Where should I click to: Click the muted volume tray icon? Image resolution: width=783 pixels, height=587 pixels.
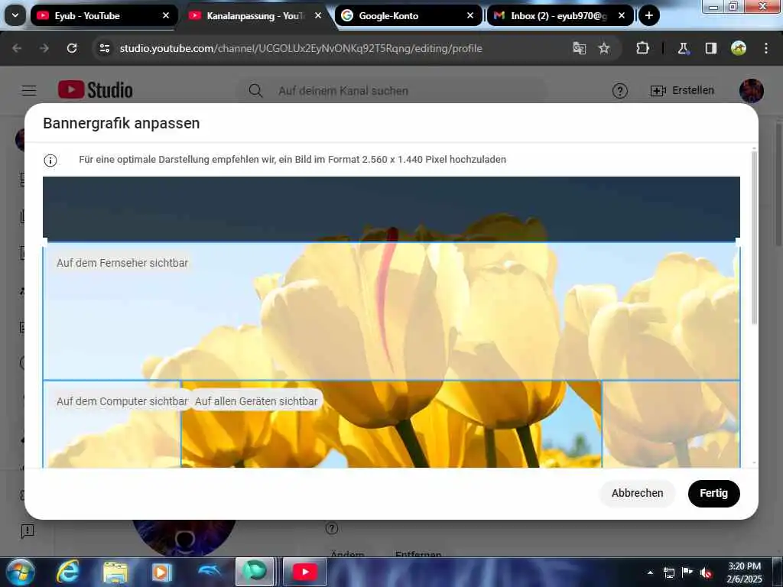point(706,572)
